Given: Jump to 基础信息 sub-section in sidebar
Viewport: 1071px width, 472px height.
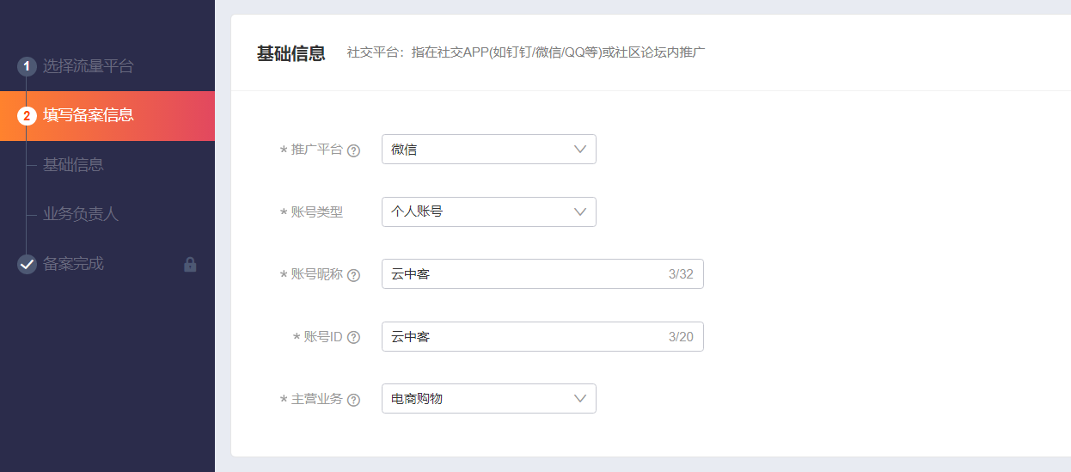Looking at the screenshot, I should (x=73, y=164).
